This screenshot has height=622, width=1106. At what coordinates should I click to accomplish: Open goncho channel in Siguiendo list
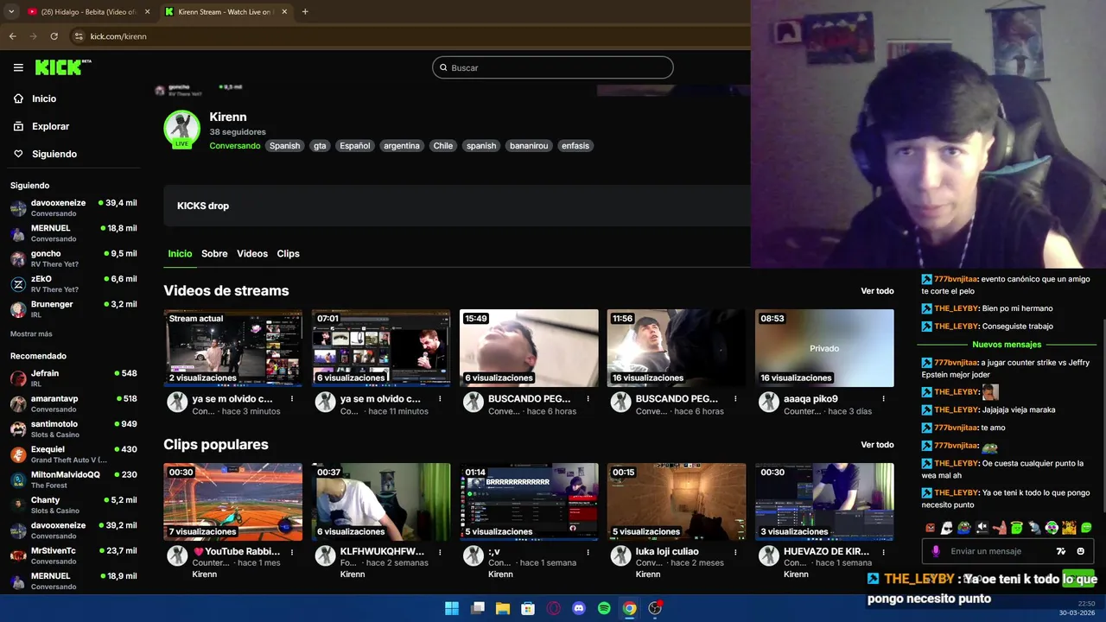click(73, 258)
